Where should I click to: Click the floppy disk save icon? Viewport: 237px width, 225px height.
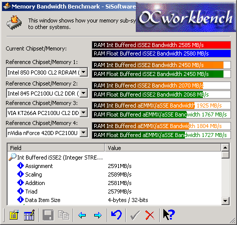pyautogui.click(x=48, y=215)
